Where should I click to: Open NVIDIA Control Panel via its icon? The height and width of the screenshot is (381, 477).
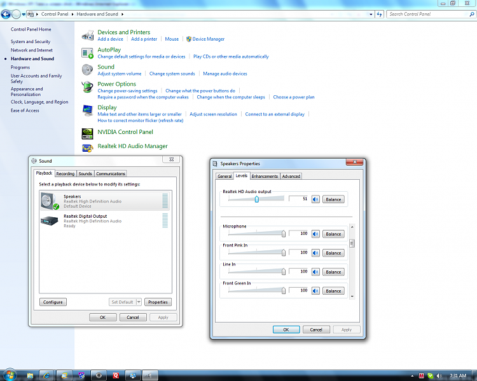88,133
